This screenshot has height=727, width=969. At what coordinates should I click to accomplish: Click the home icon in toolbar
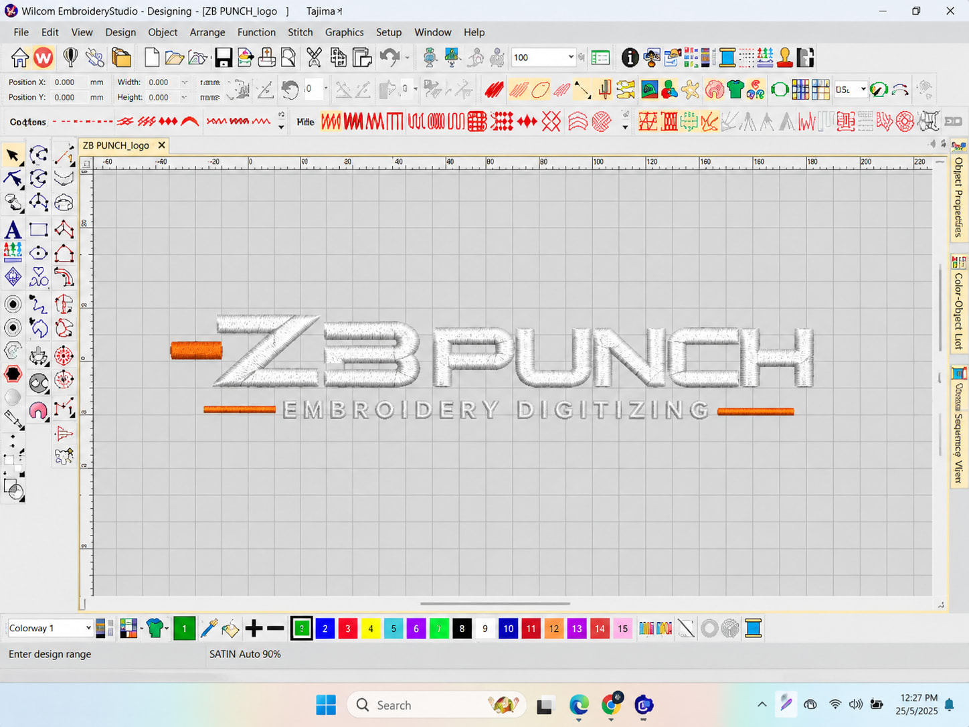19,58
